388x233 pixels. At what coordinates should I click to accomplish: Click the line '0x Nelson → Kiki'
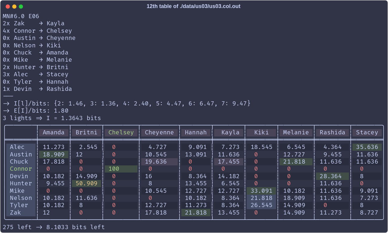click(32, 45)
